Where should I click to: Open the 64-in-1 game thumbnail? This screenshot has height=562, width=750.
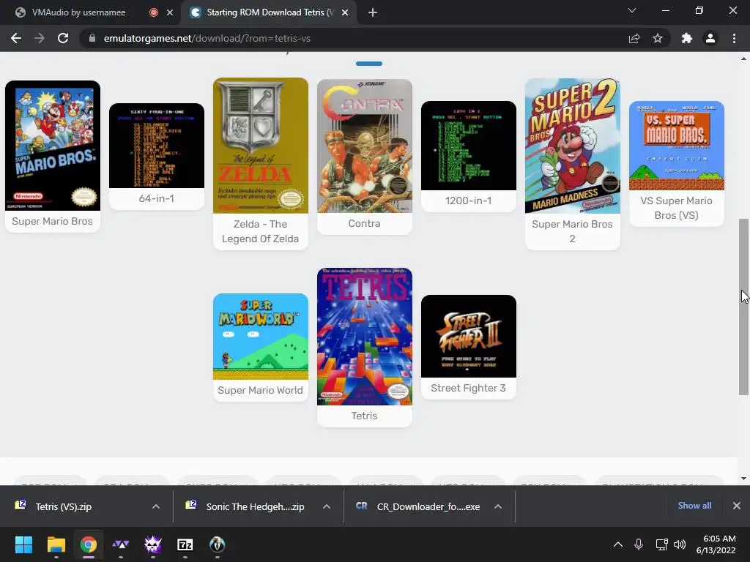[157, 146]
